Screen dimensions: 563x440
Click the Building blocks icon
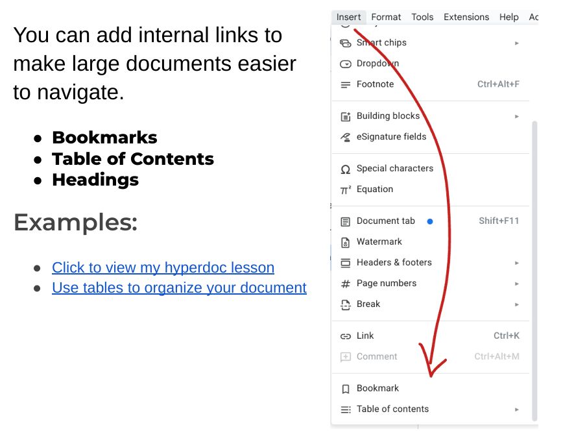(x=346, y=116)
